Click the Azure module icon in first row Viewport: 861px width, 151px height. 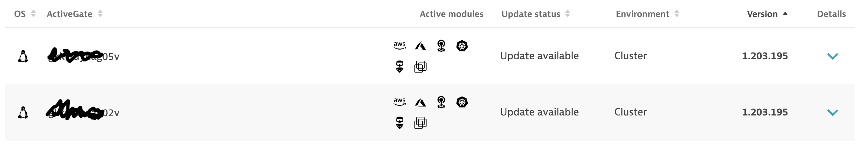[x=420, y=46]
